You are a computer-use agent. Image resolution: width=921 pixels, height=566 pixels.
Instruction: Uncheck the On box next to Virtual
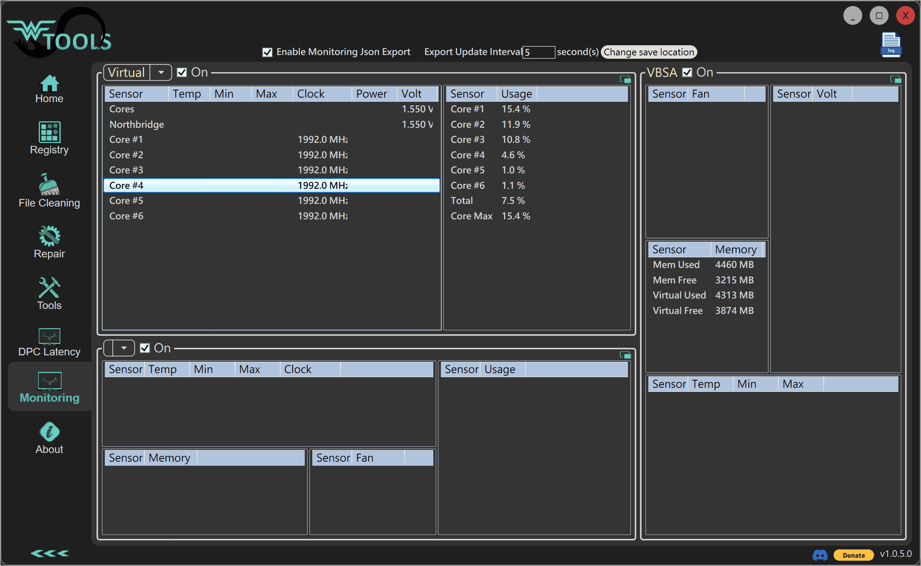(182, 72)
